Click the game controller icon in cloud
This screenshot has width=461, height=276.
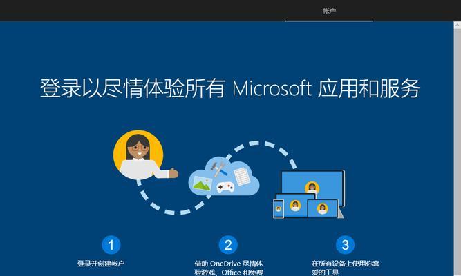point(225,187)
